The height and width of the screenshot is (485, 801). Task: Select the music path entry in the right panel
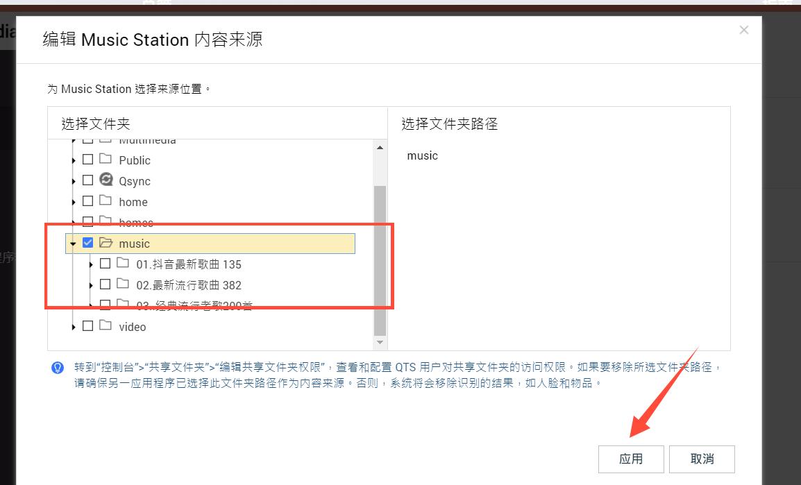click(x=422, y=155)
